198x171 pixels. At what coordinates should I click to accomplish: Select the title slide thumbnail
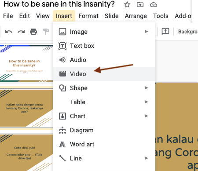(26, 63)
